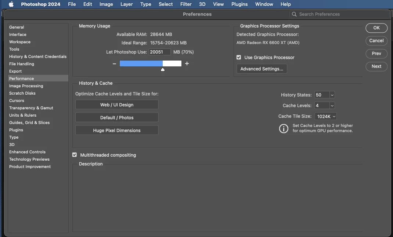Open the Filter menu
Screen dimensions: 393x237
(186, 4)
